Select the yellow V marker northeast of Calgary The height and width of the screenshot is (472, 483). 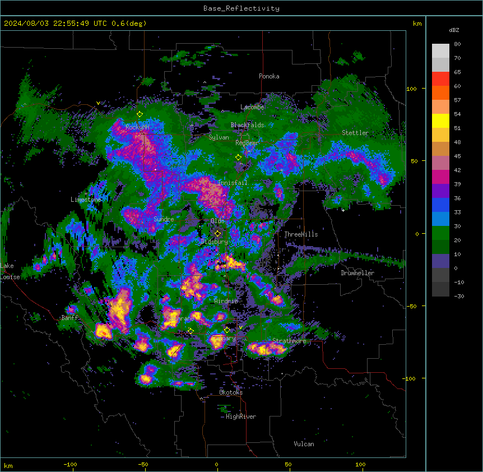[240, 327]
